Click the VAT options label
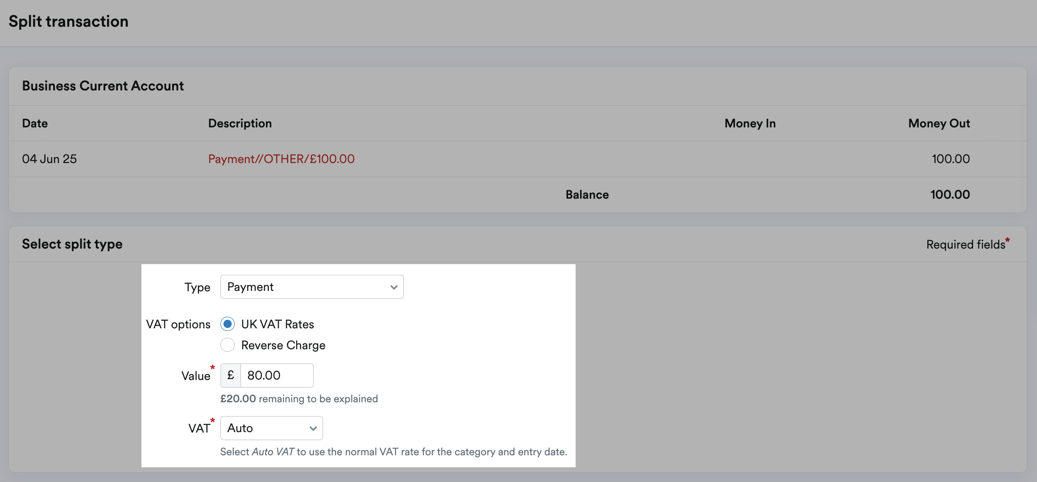The image size is (1037, 482). [x=178, y=324]
